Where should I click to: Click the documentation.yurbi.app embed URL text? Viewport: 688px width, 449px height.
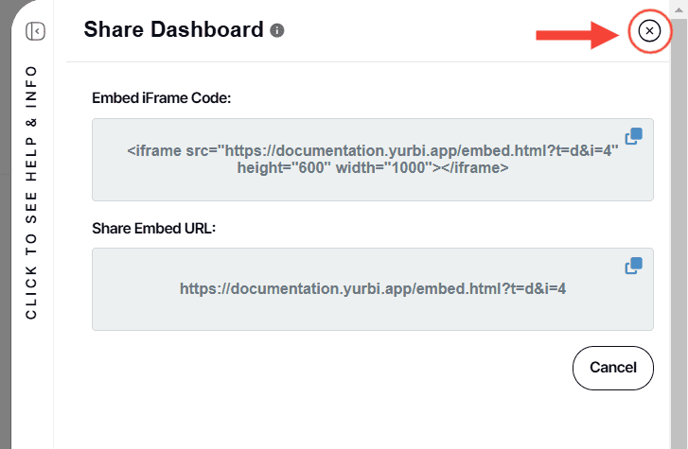click(373, 289)
